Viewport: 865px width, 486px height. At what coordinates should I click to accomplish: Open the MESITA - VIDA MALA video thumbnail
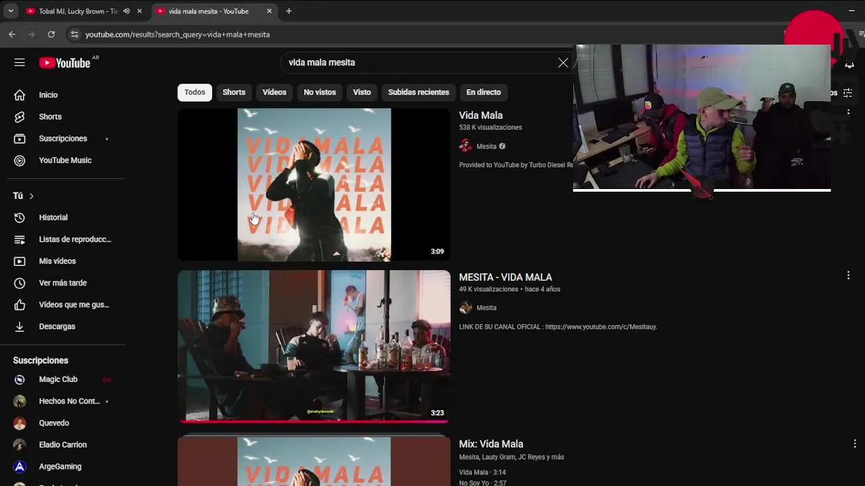[x=314, y=346]
